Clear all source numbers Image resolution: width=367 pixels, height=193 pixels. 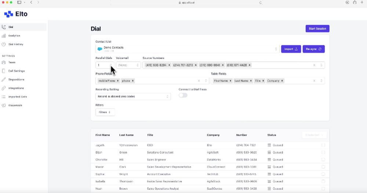click(315, 65)
